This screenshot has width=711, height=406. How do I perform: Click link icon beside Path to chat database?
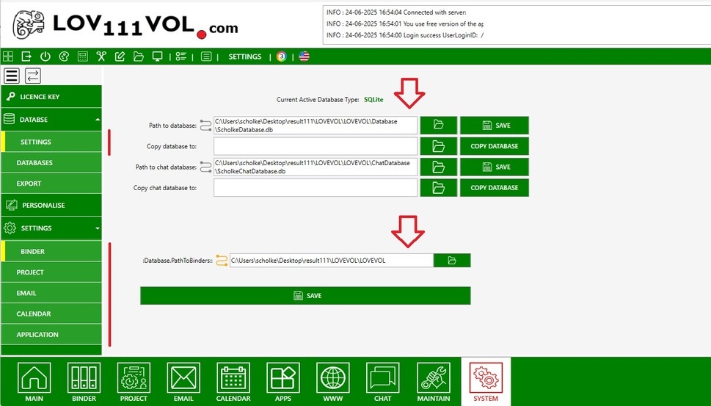[205, 167]
